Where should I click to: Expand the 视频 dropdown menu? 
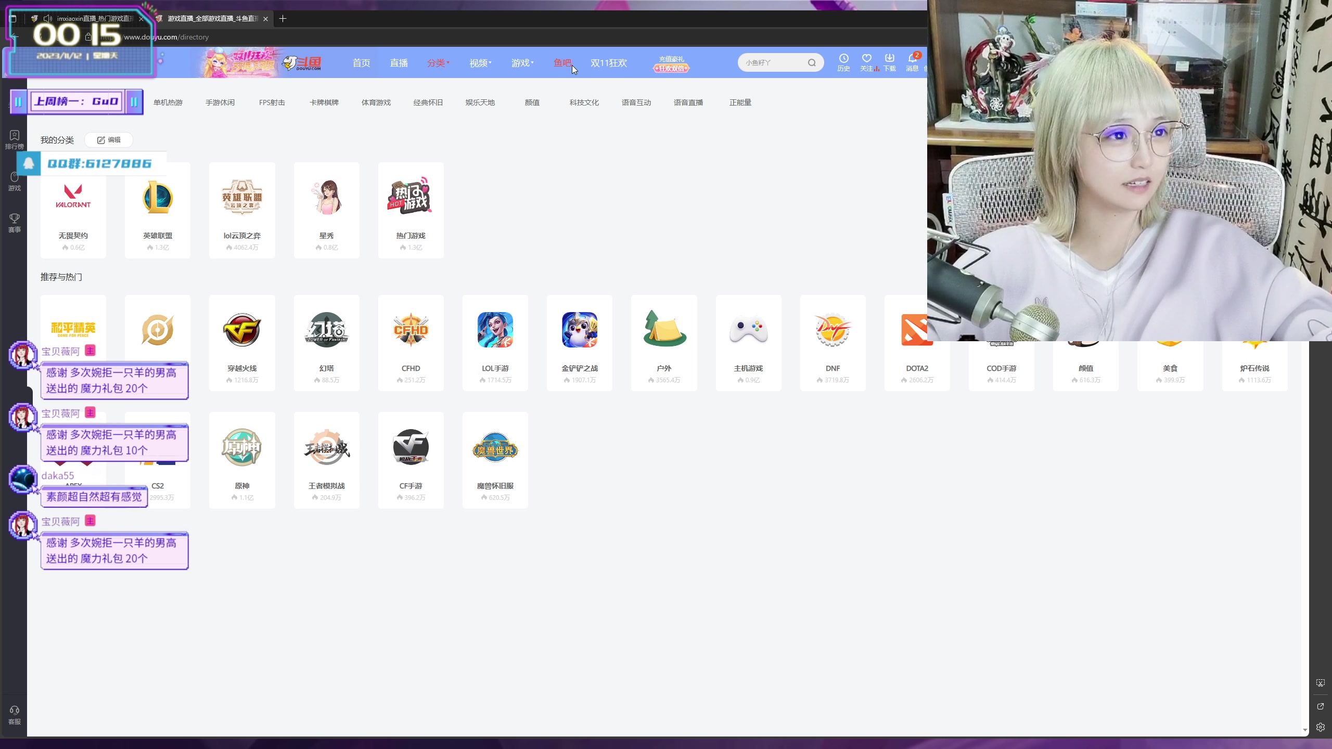[480, 63]
